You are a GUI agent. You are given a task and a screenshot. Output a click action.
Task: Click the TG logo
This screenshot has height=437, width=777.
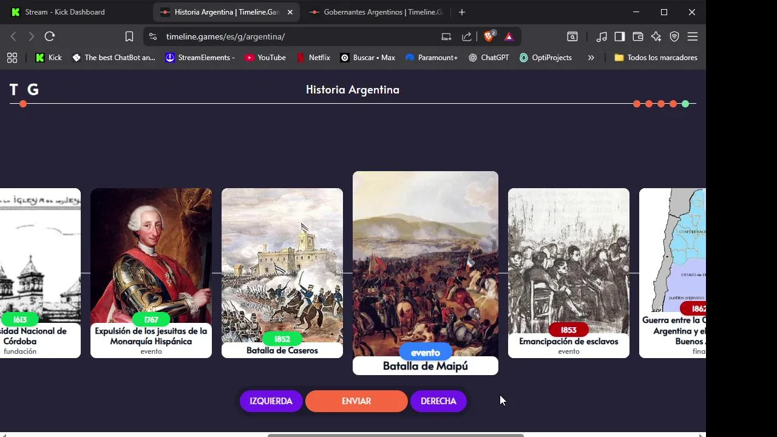24,90
